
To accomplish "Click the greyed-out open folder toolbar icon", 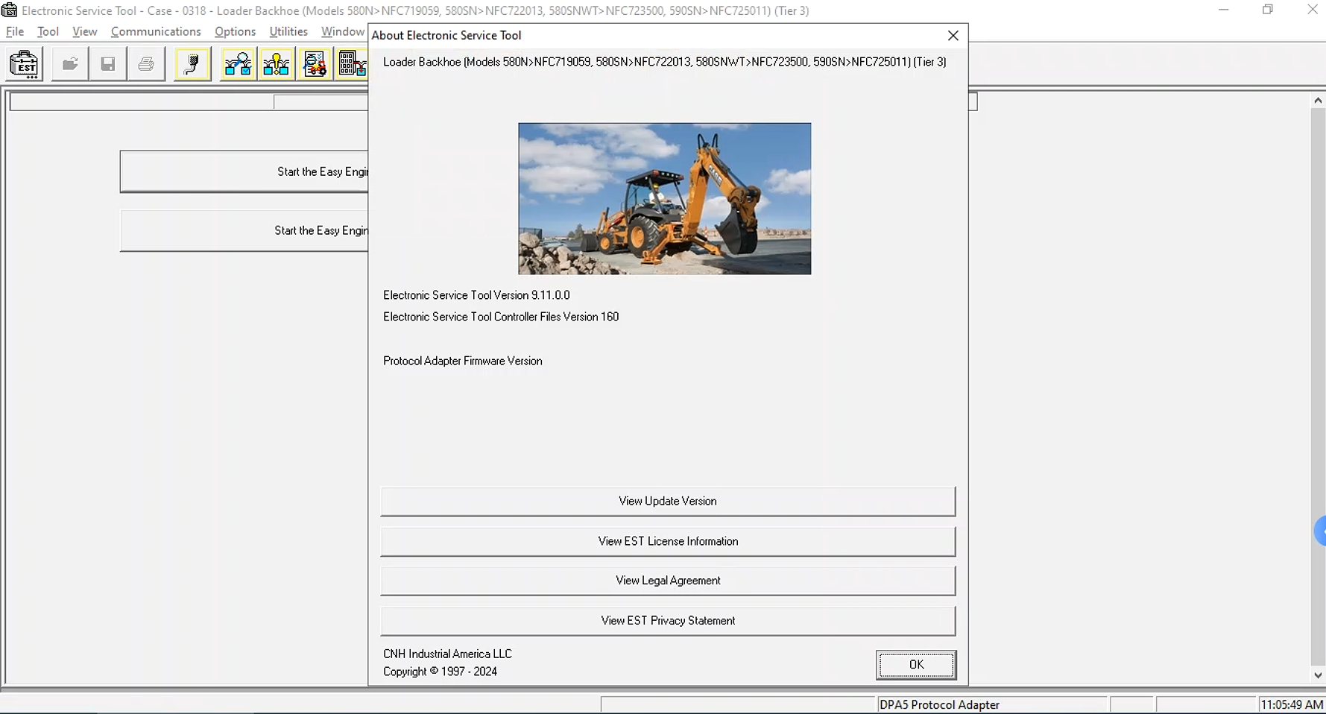I will click(x=70, y=64).
